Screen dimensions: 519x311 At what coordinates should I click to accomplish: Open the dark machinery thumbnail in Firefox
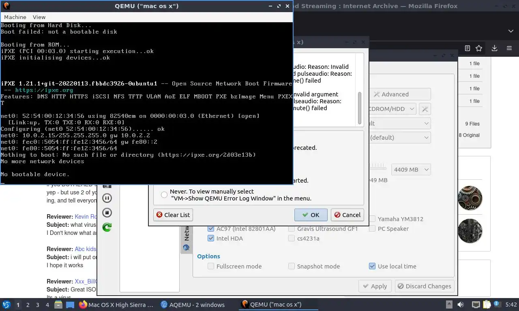pos(470,231)
